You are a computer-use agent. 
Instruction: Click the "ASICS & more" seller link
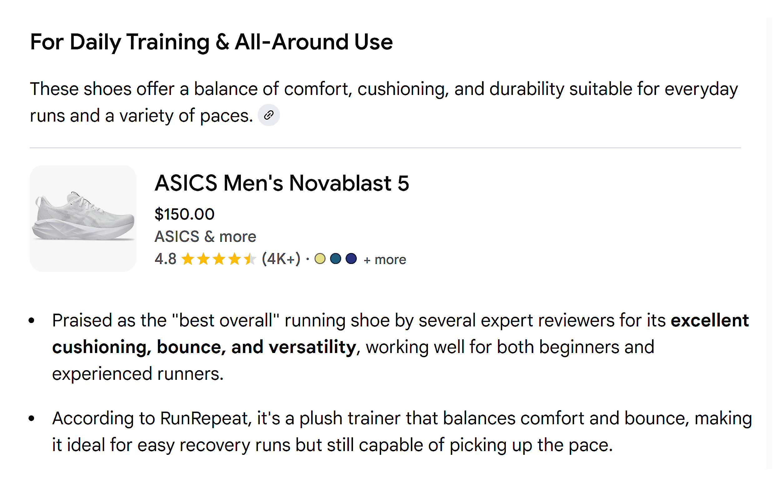(x=205, y=236)
